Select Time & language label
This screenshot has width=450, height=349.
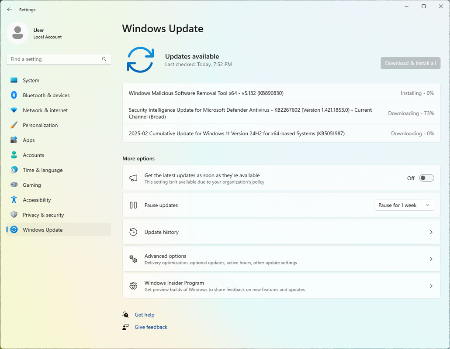pyautogui.click(x=42, y=170)
